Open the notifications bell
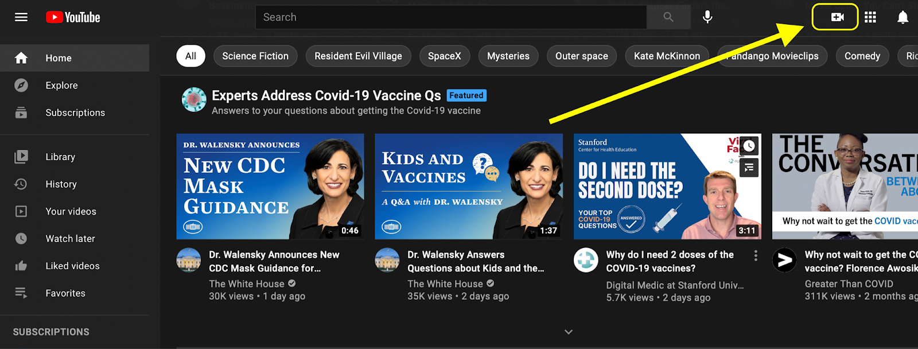This screenshot has height=349, width=918. click(903, 17)
